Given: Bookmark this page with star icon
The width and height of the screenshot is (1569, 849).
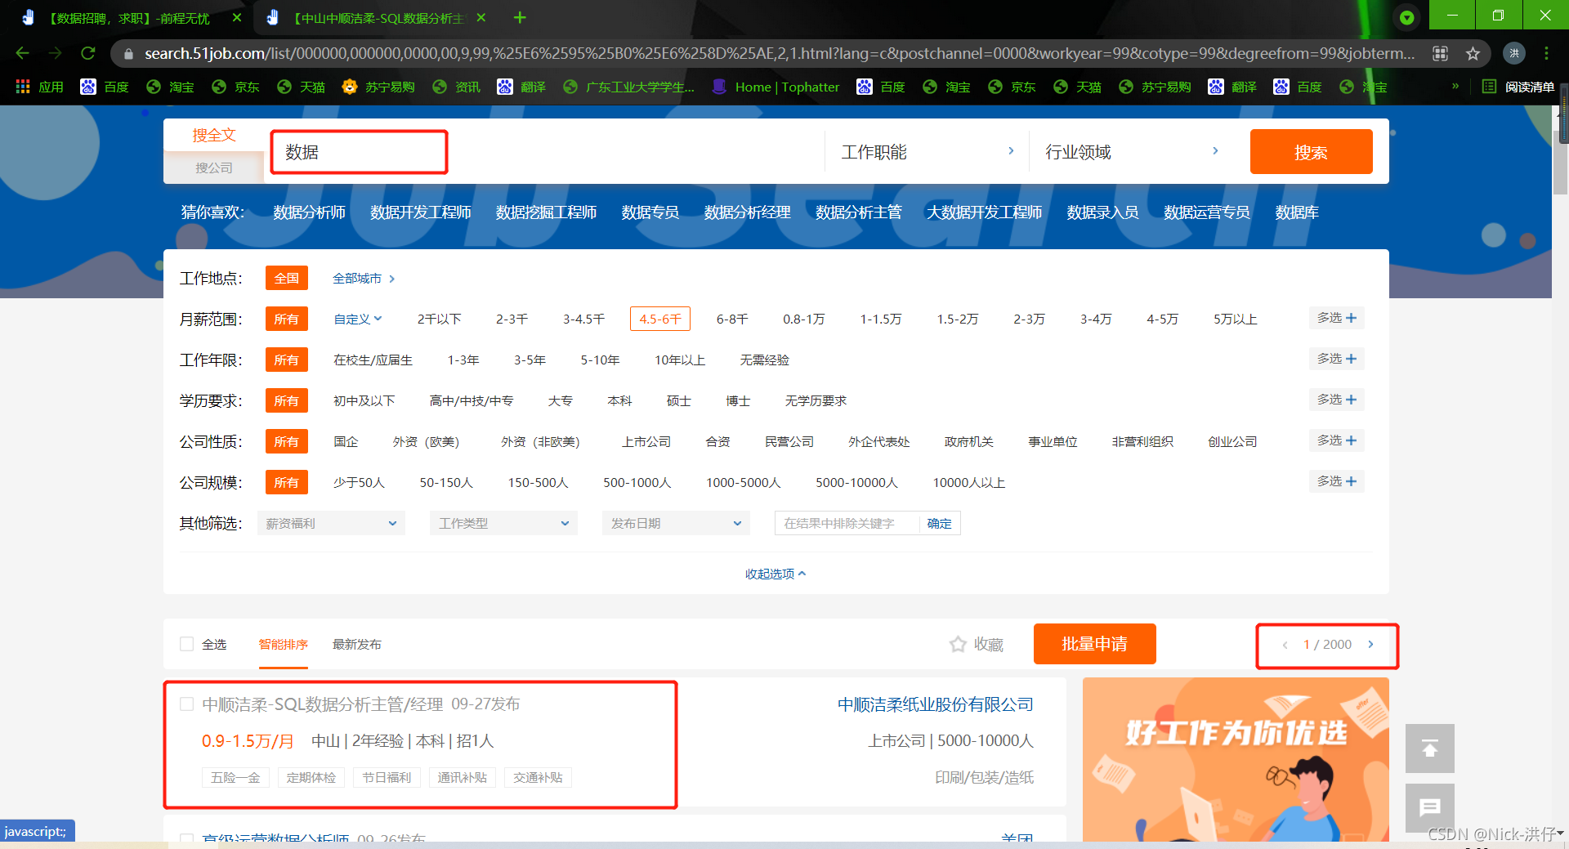Looking at the screenshot, I should (1473, 54).
